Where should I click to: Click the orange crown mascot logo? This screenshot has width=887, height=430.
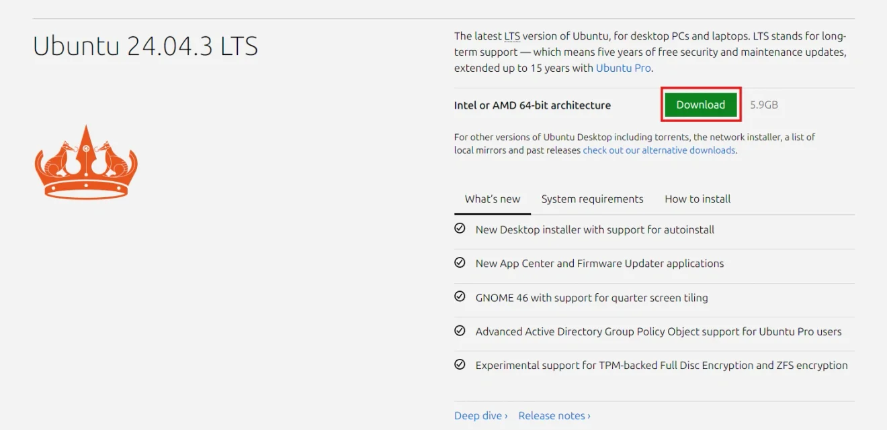86,162
